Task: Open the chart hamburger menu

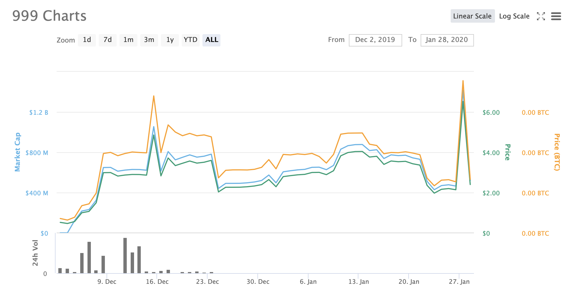Action: [x=556, y=16]
